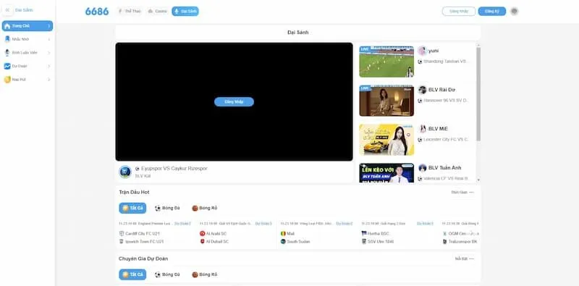The image size is (579, 286).
Task: Select Tất Cả filter under Trận Đấu Hot
Action: 132,208
